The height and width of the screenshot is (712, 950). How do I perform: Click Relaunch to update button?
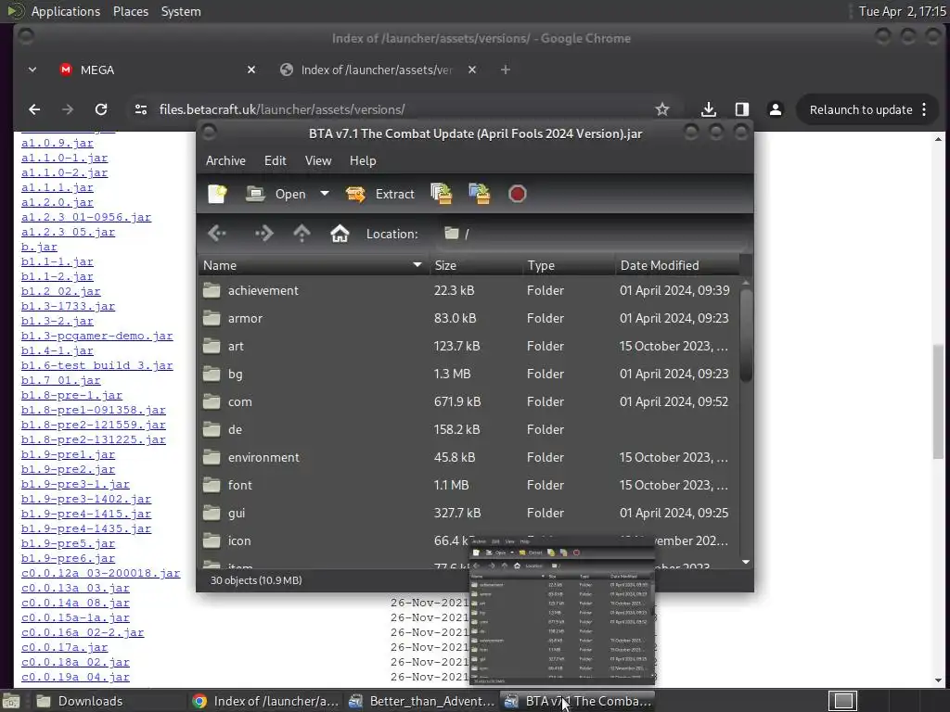pyautogui.click(x=861, y=109)
